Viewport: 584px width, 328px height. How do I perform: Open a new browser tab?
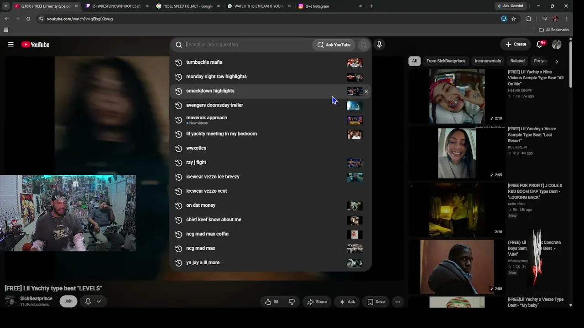[371, 6]
